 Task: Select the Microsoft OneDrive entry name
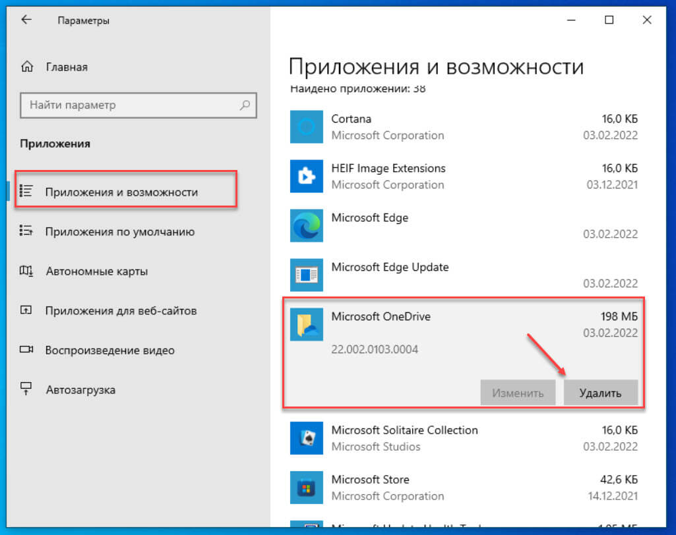(381, 317)
